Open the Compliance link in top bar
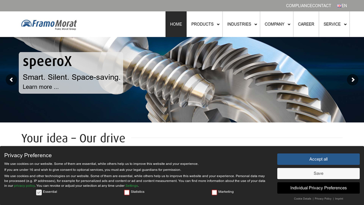Screen dimensions: 364x205 pos(299,6)
